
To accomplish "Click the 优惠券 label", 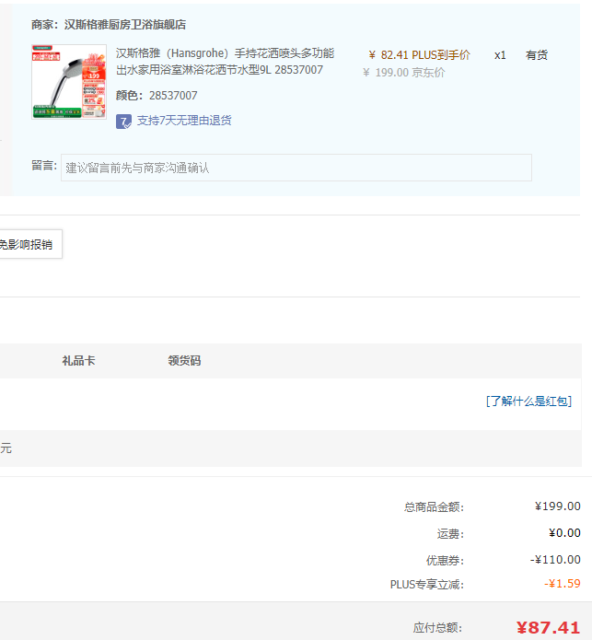I will 445,561.
